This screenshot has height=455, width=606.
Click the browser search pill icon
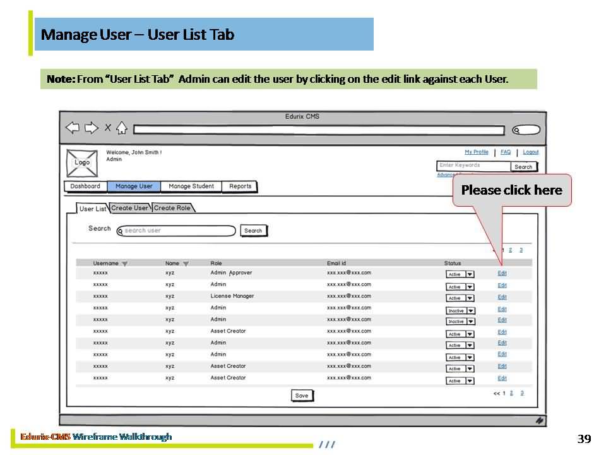coord(526,130)
